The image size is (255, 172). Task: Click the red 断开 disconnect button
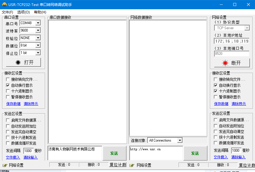pos(232,63)
